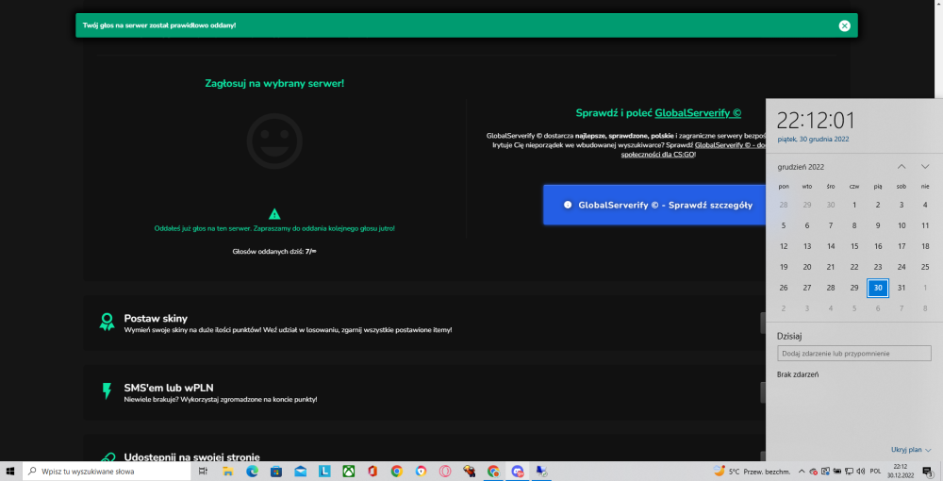Image resolution: width=943 pixels, height=481 pixels.
Task: Dismiss the green vote confirmation banner
Action: point(844,25)
